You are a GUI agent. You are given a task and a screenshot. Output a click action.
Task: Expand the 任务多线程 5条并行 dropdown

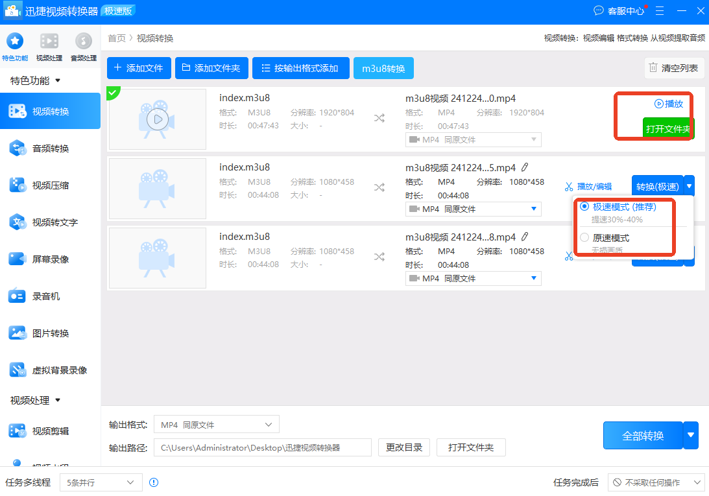(101, 482)
